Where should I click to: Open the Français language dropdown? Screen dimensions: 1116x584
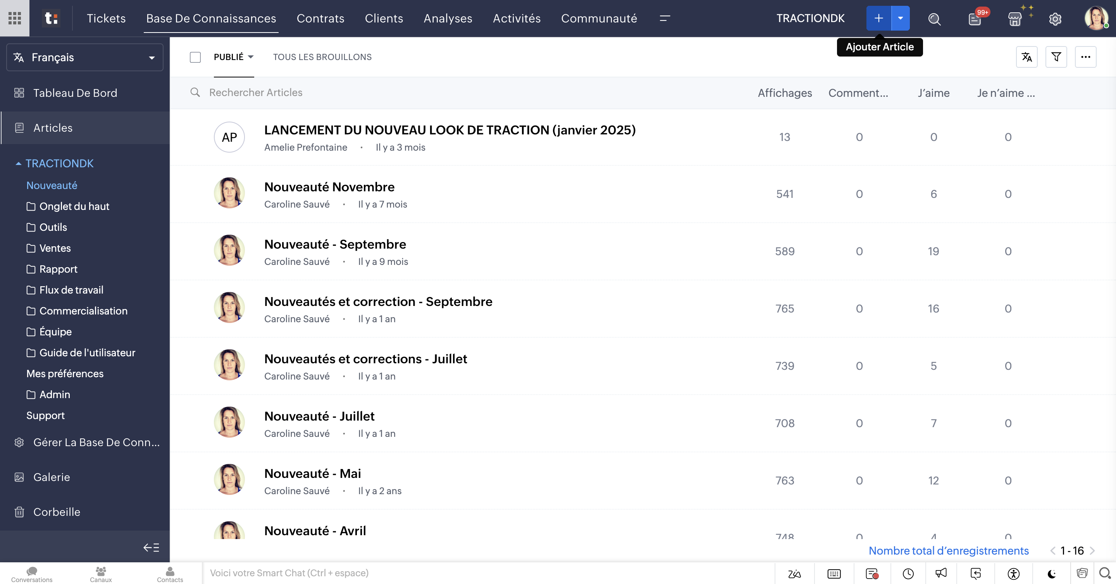[x=84, y=57]
